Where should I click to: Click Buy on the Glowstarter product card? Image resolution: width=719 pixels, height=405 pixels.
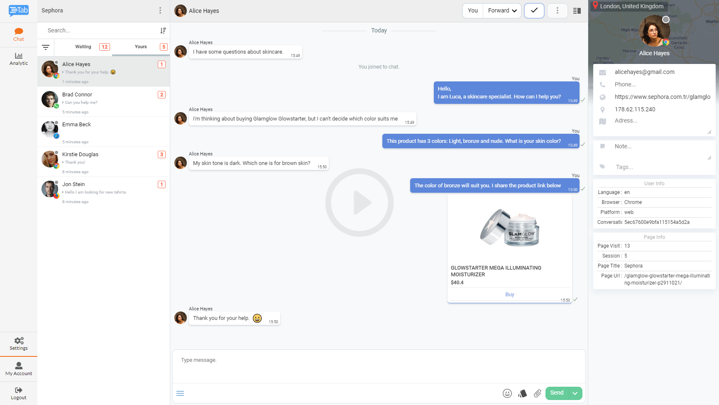(x=509, y=294)
